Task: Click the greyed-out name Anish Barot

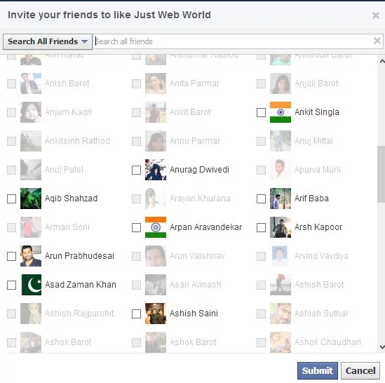Action: (x=67, y=83)
